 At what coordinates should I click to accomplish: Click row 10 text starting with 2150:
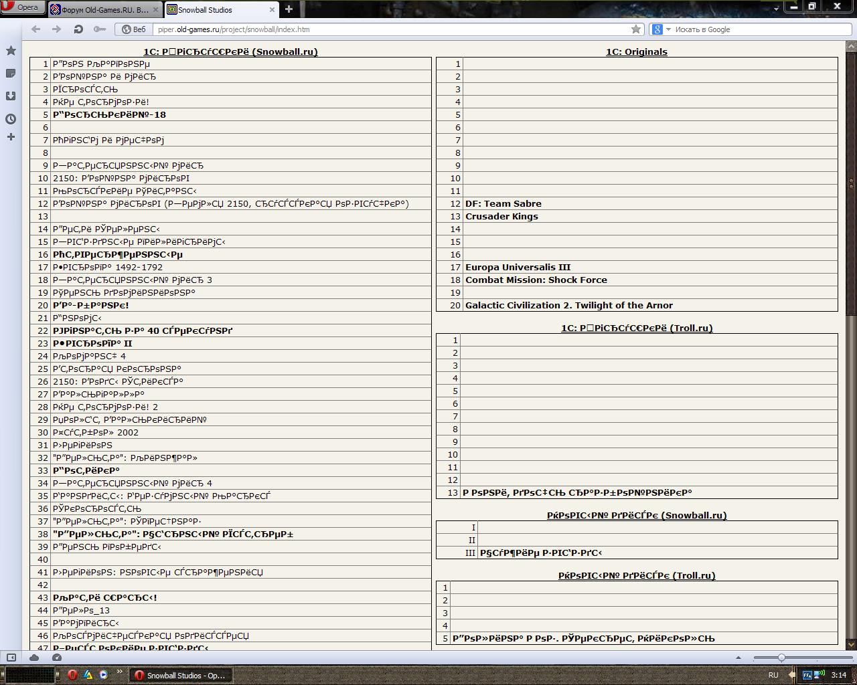121,178
